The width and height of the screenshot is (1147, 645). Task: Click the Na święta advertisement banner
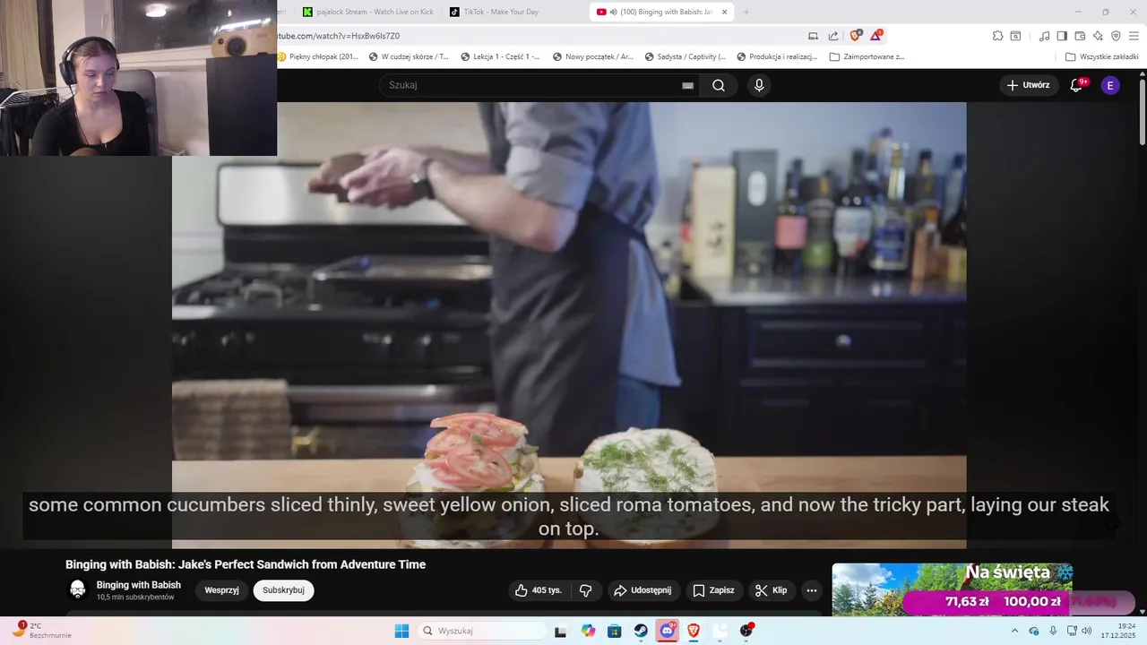tap(952, 589)
